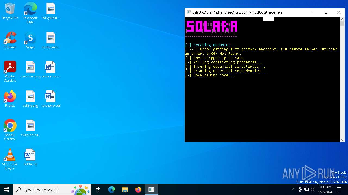Launch Microsoft Edge from desktop shortcut

[x=30, y=13]
